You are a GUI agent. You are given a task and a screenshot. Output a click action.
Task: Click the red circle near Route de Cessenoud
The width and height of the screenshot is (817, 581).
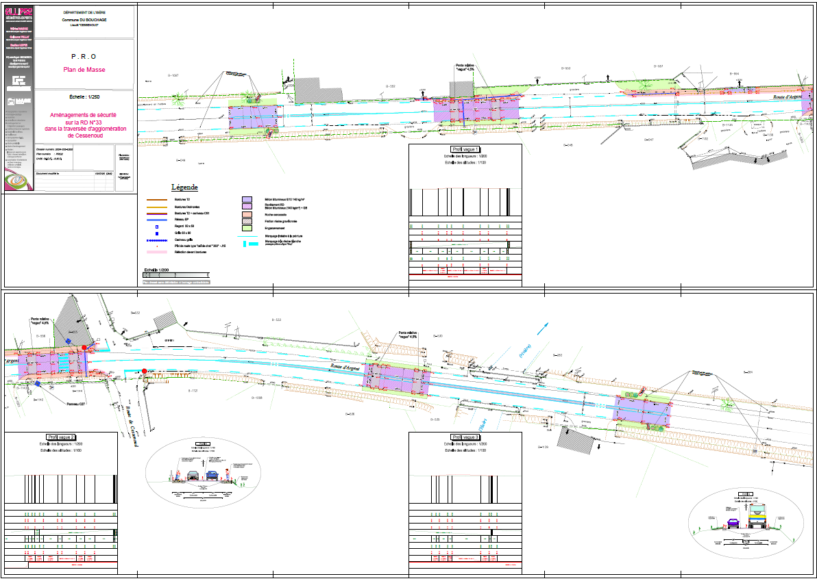point(145,371)
